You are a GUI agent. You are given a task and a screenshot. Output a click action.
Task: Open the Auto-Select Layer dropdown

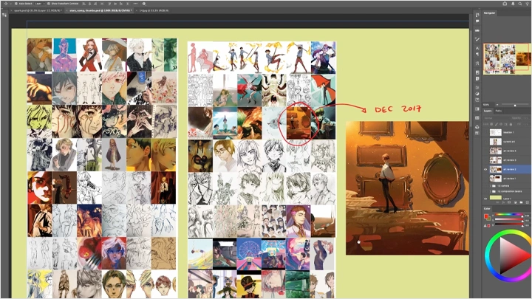(x=38, y=4)
